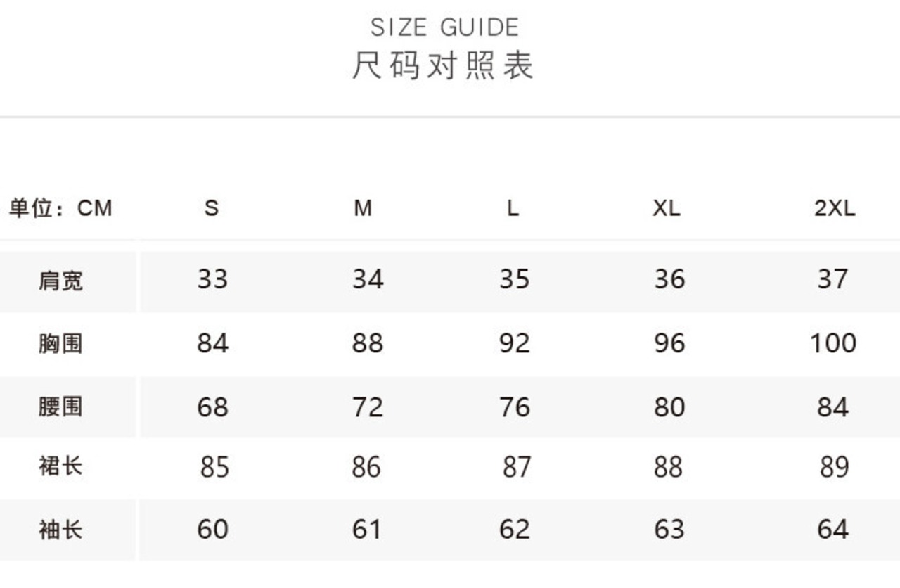Select the M size column header
Image resolution: width=900 pixels, height=588 pixels.
[x=363, y=208]
